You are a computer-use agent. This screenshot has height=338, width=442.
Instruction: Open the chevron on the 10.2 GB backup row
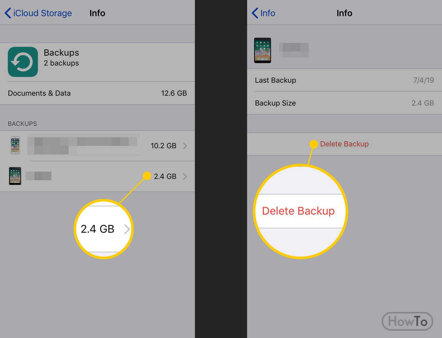point(185,146)
